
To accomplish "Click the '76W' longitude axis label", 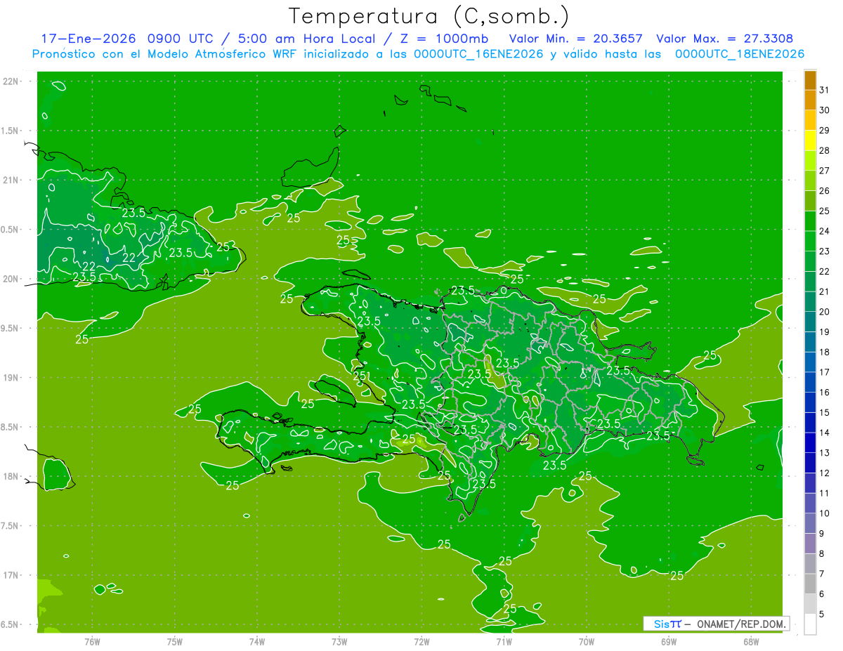I will pos(92,642).
